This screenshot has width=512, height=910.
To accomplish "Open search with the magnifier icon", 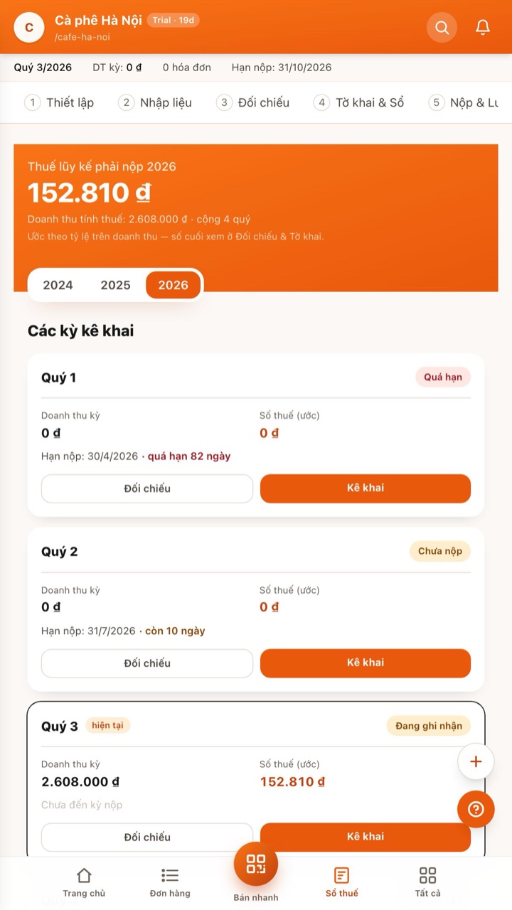I will coord(442,28).
